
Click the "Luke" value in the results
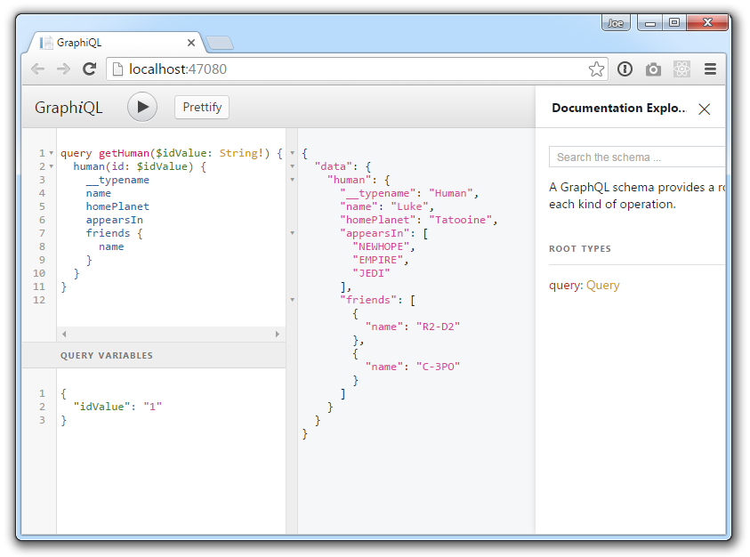(409, 206)
